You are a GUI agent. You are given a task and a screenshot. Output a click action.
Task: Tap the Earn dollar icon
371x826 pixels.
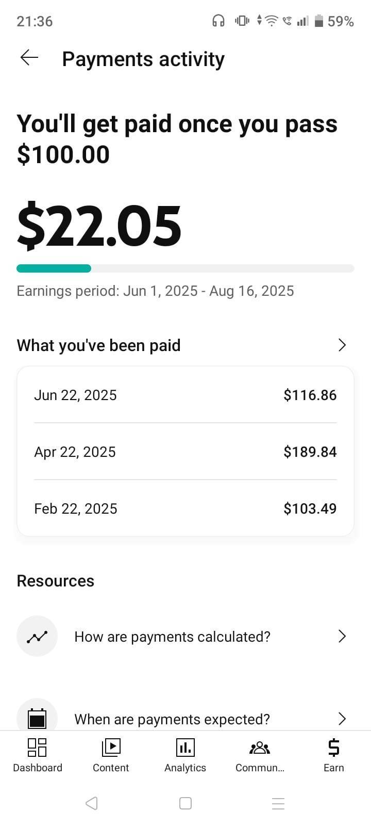pos(333,747)
